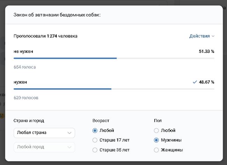Open the Действия dropdown menu

(199, 36)
